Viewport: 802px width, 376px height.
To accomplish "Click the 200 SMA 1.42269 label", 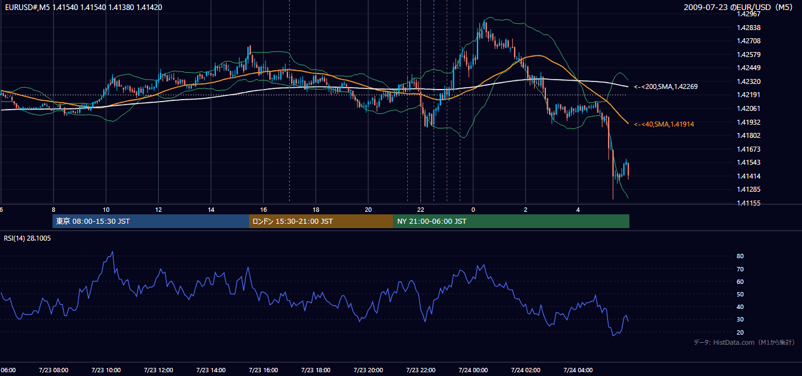I will (x=666, y=86).
